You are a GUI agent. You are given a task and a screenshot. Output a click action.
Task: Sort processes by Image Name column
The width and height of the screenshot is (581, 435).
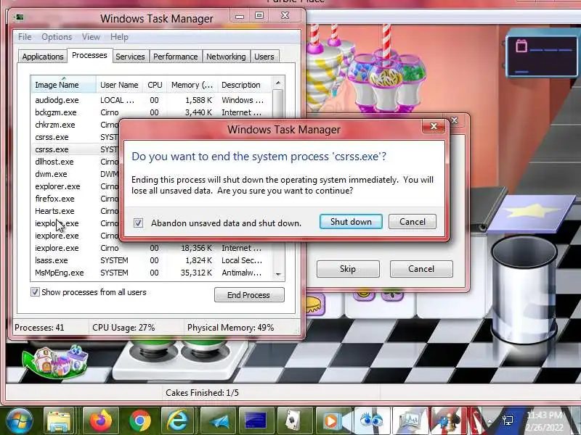pyautogui.click(x=63, y=85)
